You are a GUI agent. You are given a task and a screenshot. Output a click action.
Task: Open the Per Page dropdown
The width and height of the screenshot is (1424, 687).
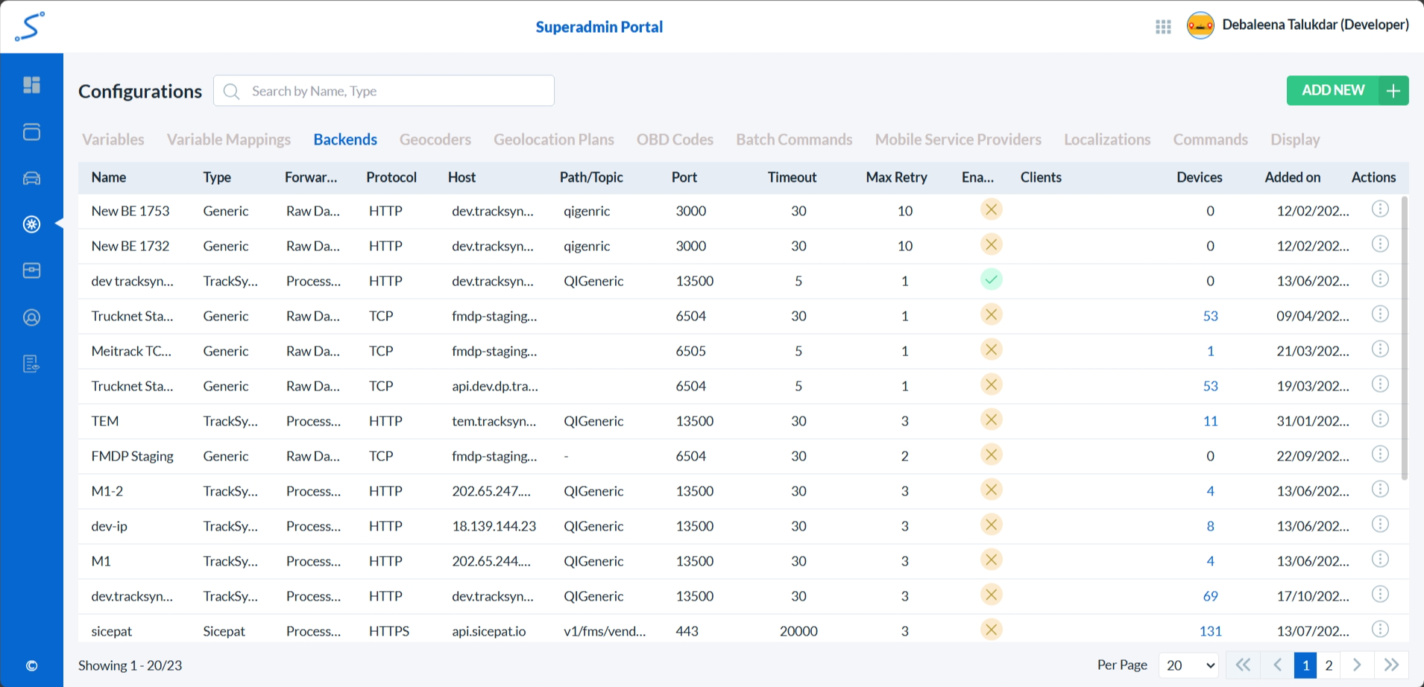1189,665
